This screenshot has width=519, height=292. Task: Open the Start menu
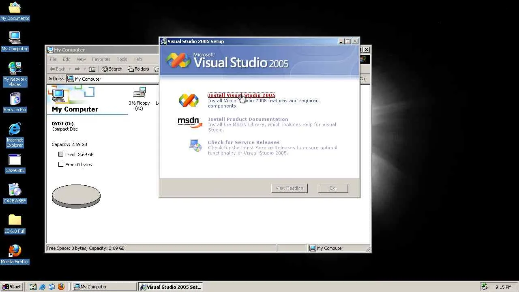tap(12, 287)
